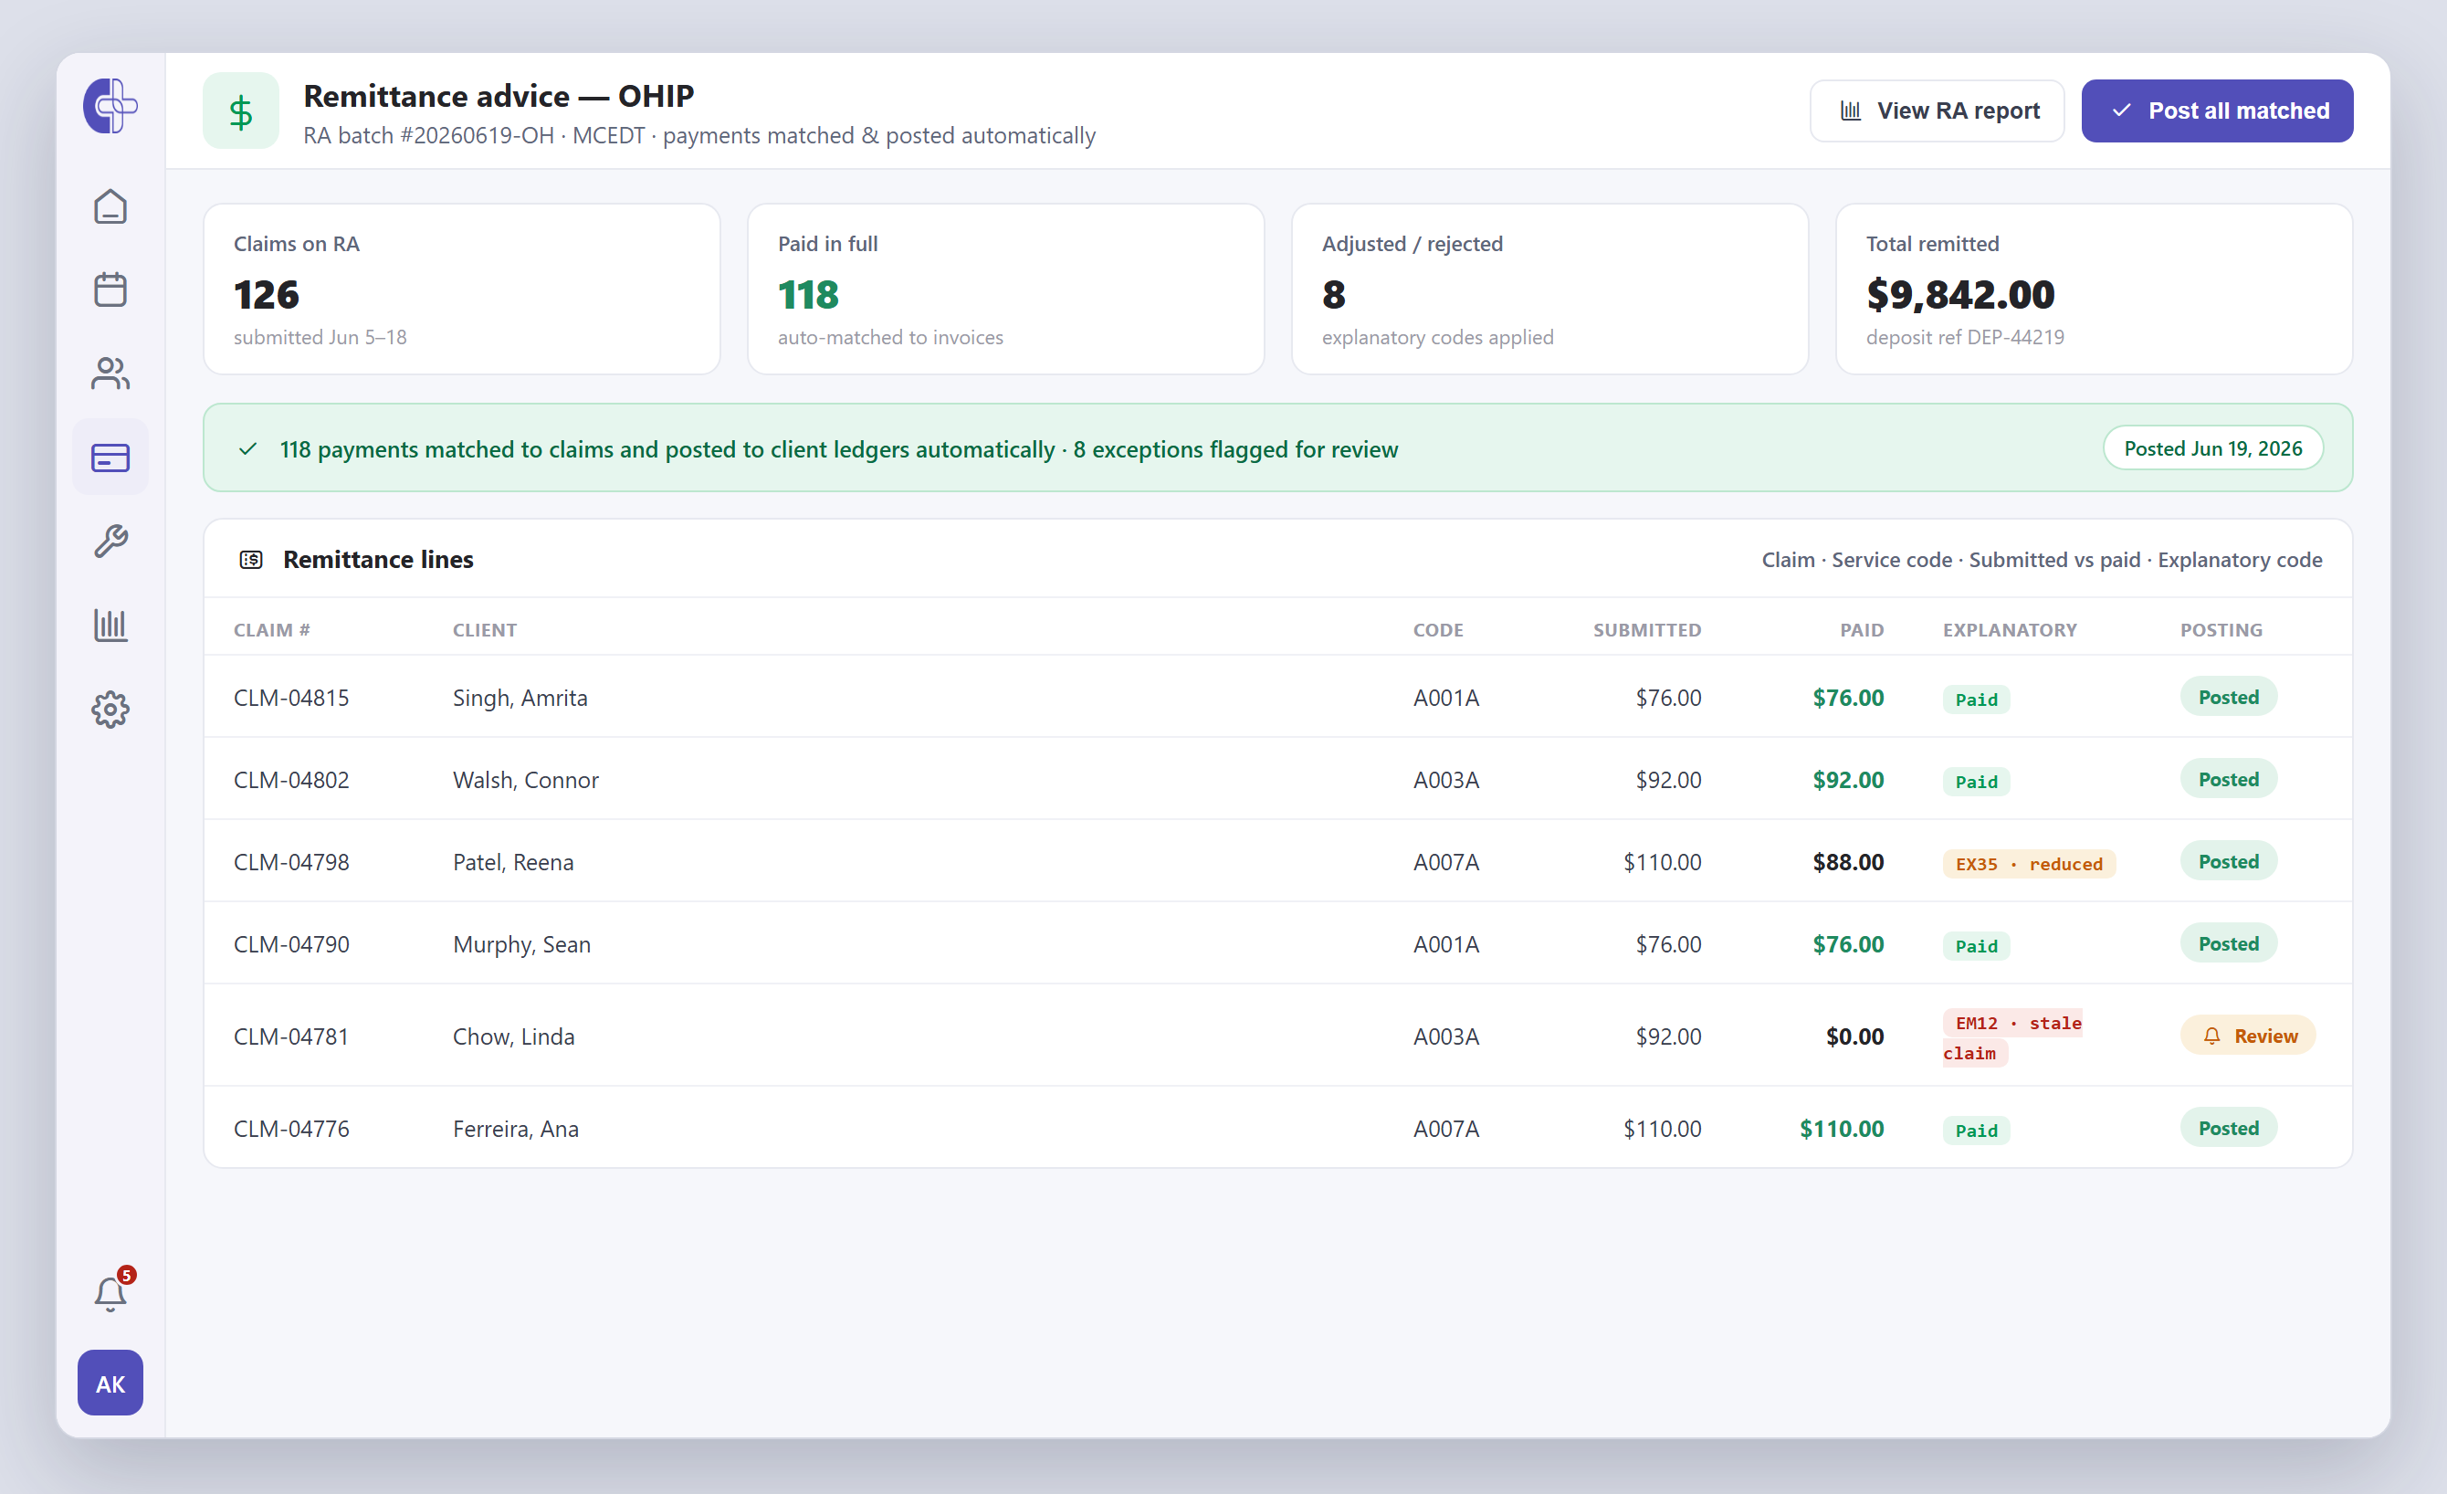Click the app logo in sidebar
This screenshot has height=1494, width=2447.
[110, 105]
